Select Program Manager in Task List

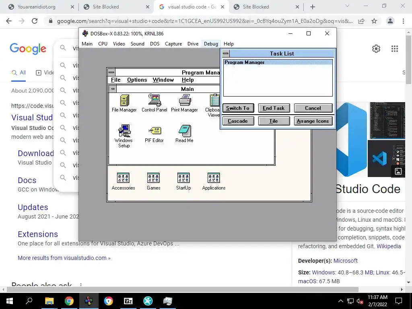(278, 62)
